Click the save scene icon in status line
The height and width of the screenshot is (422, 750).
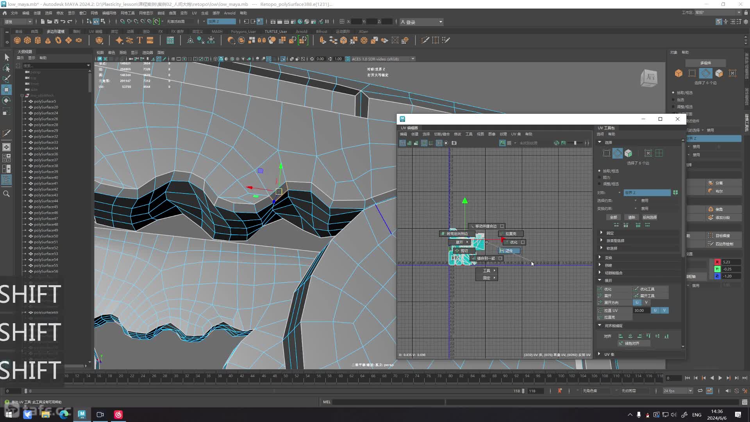(56, 21)
